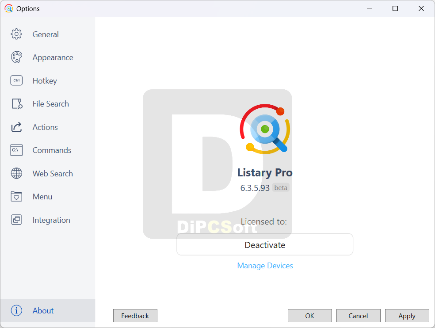Click the Appearance palette icon
The width and height of the screenshot is (435, 328).
pos(16,57)
